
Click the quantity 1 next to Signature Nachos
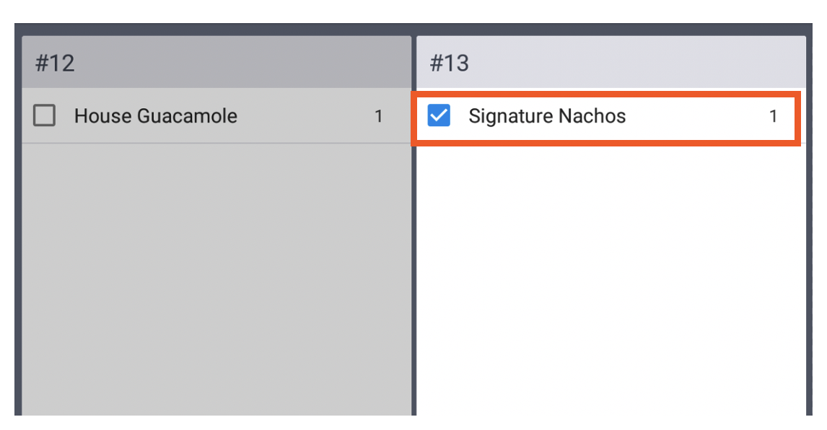[773, 115]
